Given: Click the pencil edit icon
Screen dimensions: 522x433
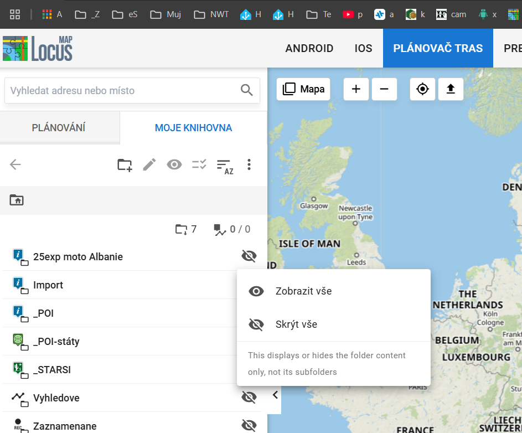Looking at the screenshot, I should click(x=149, y=164).
